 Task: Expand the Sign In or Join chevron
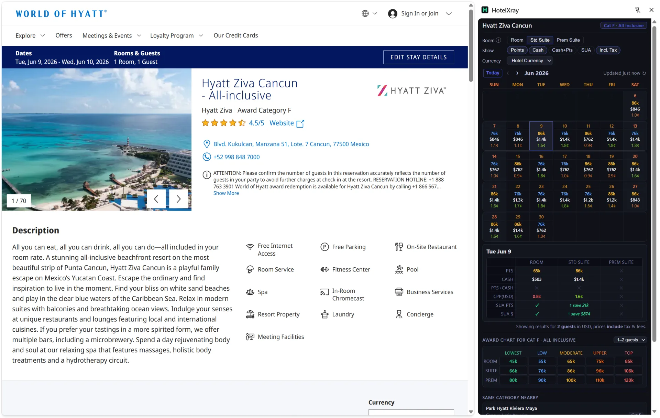(x=449, y=14)
